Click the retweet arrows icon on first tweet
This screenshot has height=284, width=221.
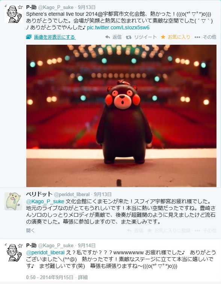tap(129, 37)
